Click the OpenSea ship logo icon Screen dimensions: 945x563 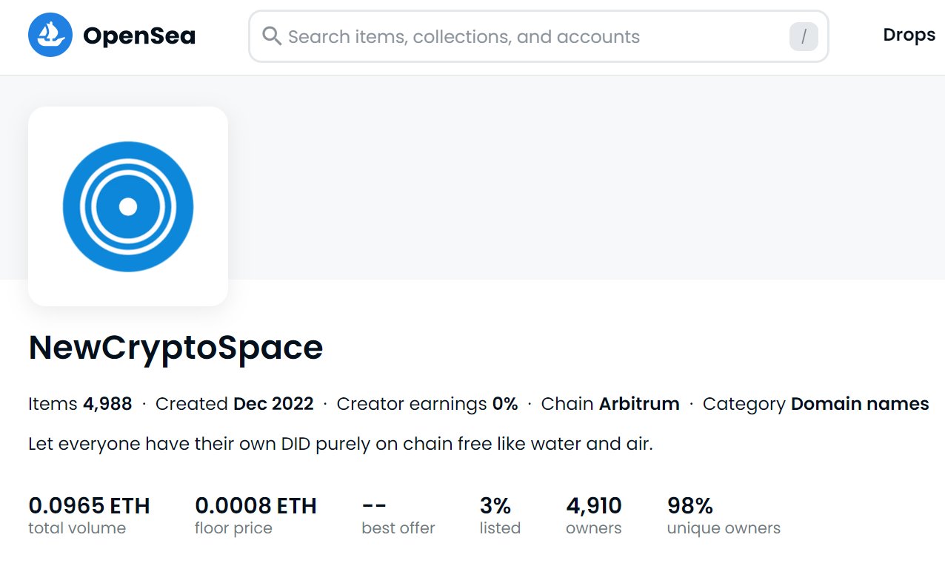coord(50,35)
